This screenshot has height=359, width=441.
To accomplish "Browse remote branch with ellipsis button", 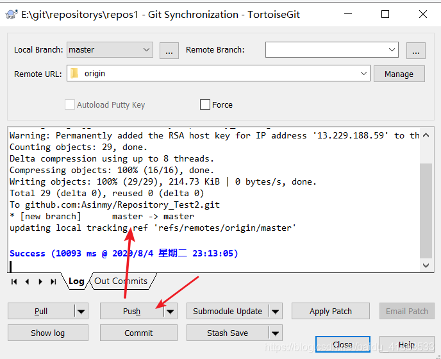I will (416, 51).
